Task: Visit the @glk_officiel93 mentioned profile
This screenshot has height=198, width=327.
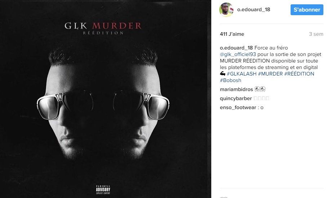Action: 238,54
